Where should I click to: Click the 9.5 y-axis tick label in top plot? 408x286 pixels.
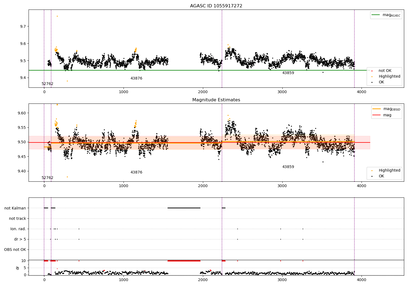coord(23,61)
